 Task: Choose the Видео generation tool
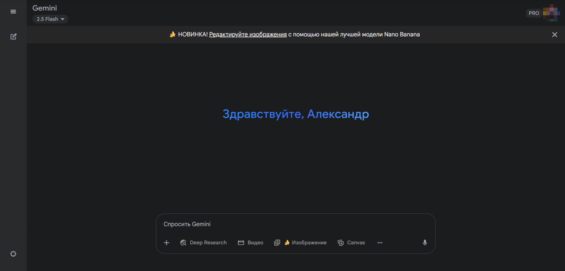[x=251, y=242]
